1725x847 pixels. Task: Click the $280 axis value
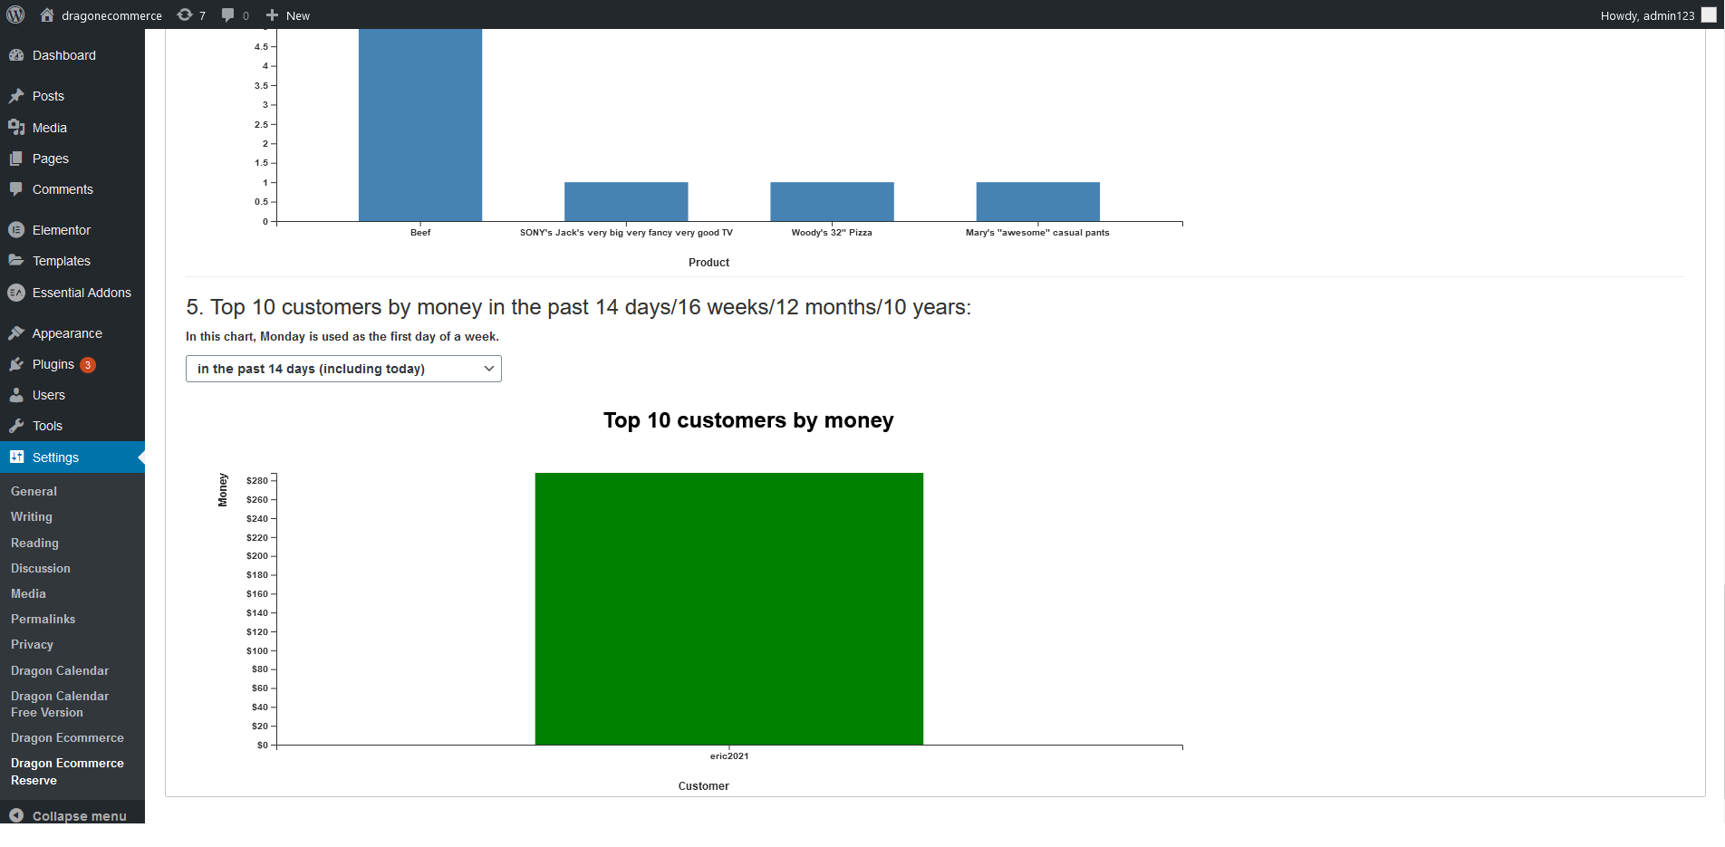[257, 481]
